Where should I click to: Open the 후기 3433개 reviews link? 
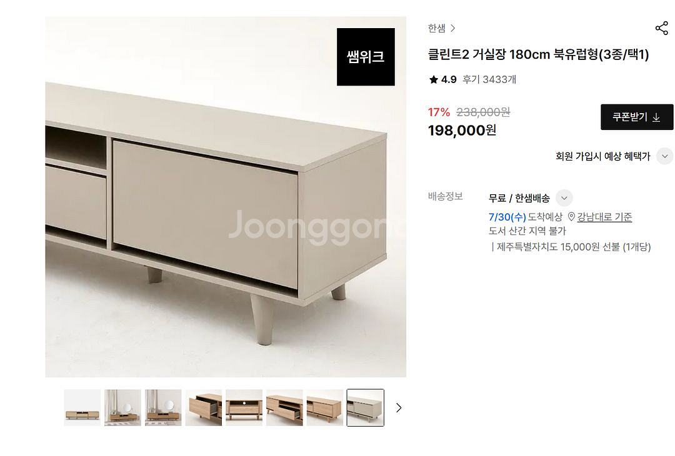[x=489, y=79]
